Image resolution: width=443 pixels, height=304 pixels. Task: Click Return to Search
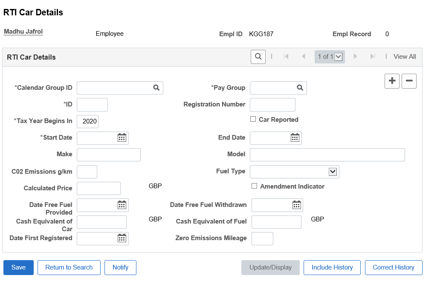[69, 267]
